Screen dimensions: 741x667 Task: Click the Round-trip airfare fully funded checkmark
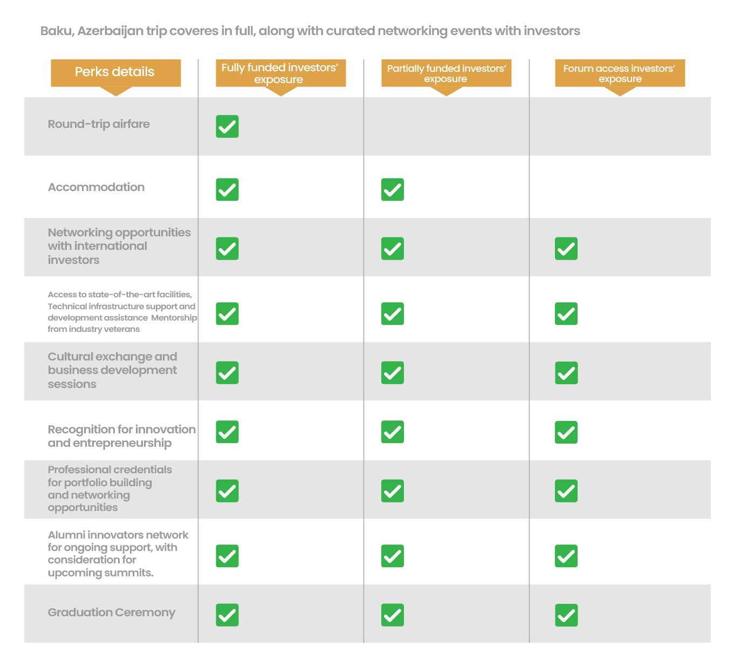click(x=227, y=126)
